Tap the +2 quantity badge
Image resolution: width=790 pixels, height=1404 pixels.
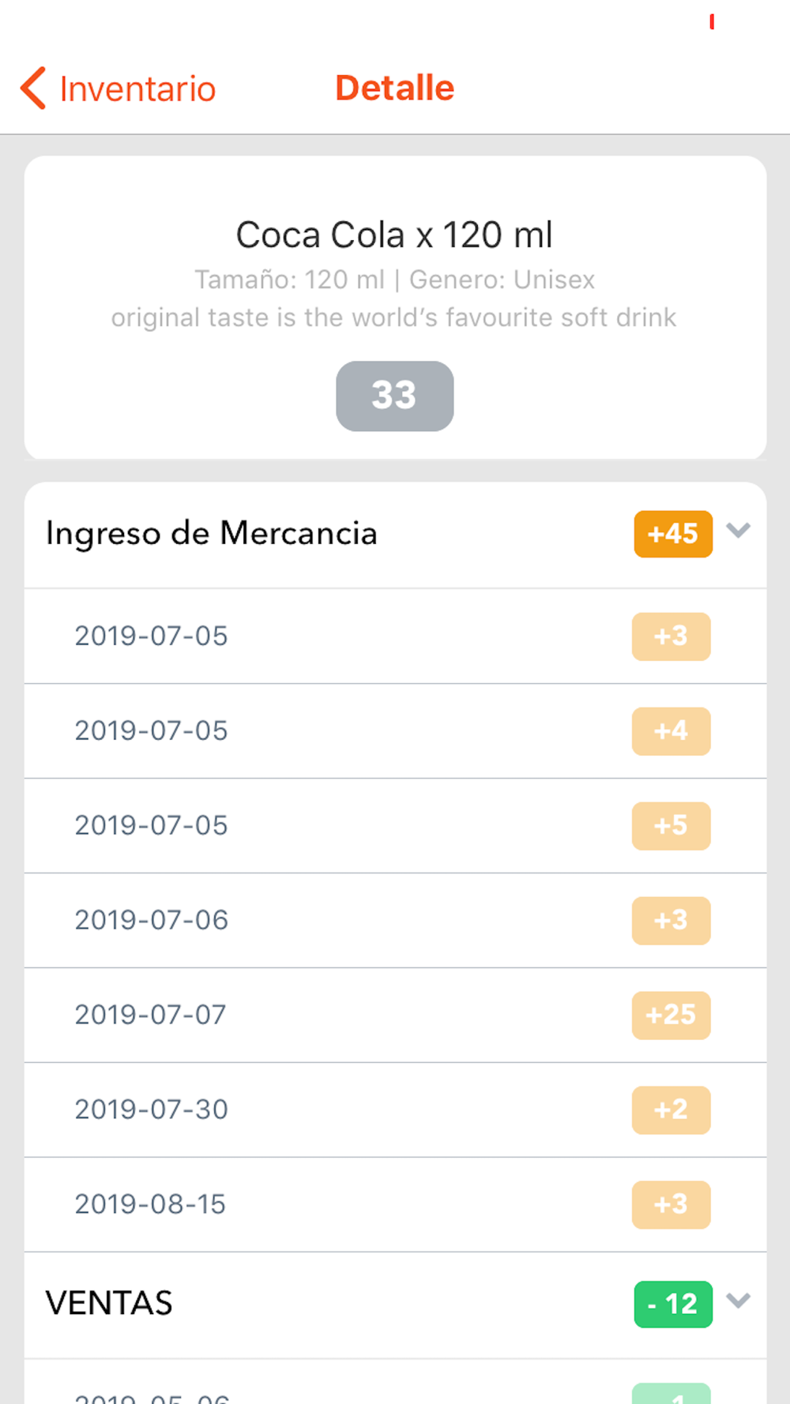click(x=671, y=1109)
